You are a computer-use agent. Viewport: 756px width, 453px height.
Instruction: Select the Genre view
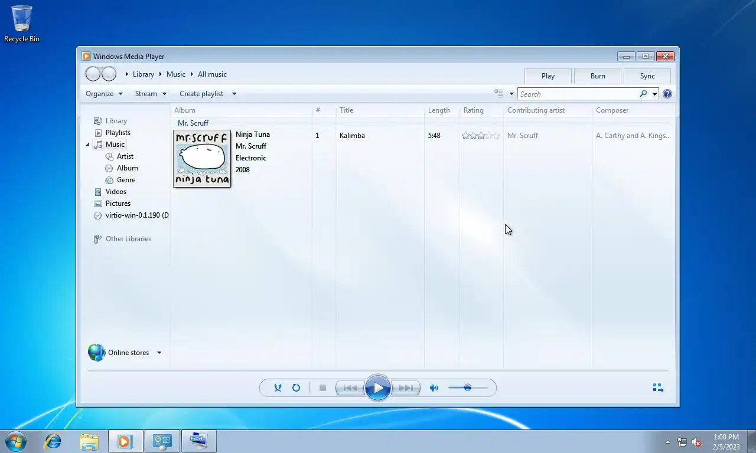point(126,180)
